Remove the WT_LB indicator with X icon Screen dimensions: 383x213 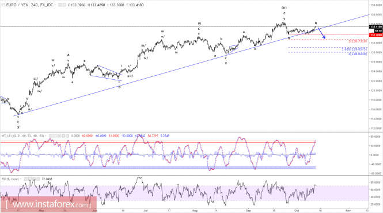click(x=67, y=136)
